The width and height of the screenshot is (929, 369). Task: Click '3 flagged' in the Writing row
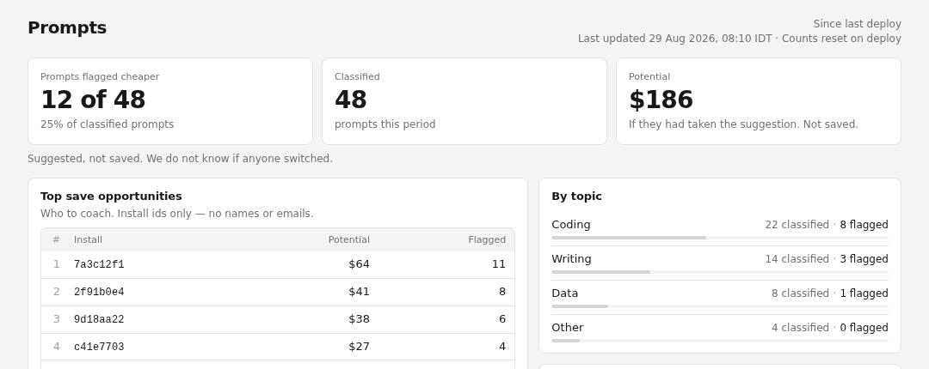tap(864, 259)
